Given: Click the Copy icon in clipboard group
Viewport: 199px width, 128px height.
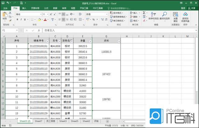Looking at the screenshot, I should 10,17.
